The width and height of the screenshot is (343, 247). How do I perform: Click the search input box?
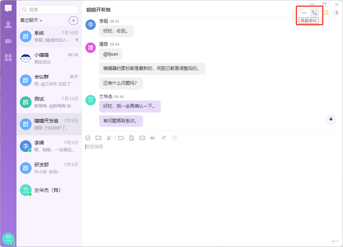click(x=49, y=10)
